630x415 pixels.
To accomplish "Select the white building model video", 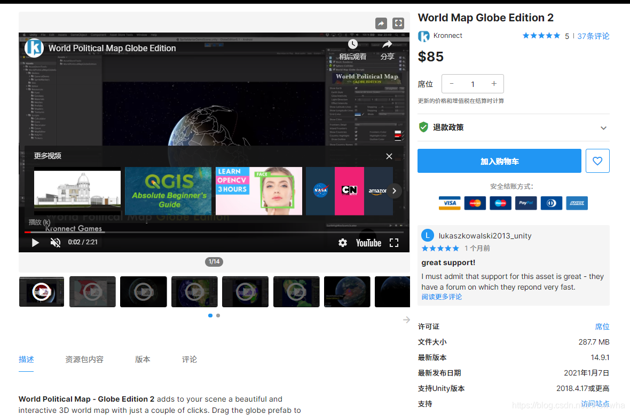I will pyautogui.click(x=77, y=191).
